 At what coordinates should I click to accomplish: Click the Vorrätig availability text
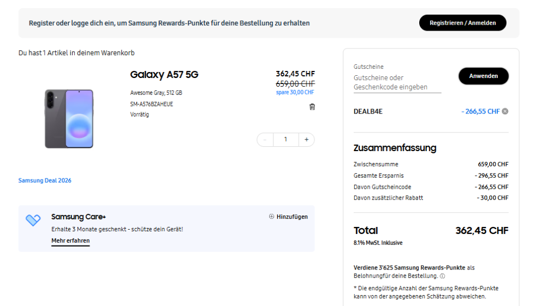[x=139, y=115]
